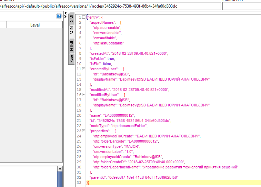
Task: Switch to the HTML response tab
Action: point(72,45)
